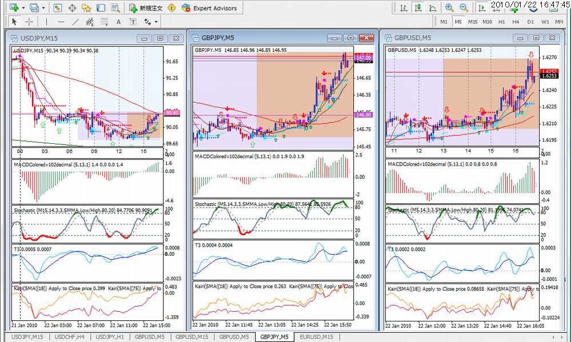Viewport: 571px width, 342px height.
Task: Switch to the USDCHF,H4 chart tab
Action: (69, 337)
